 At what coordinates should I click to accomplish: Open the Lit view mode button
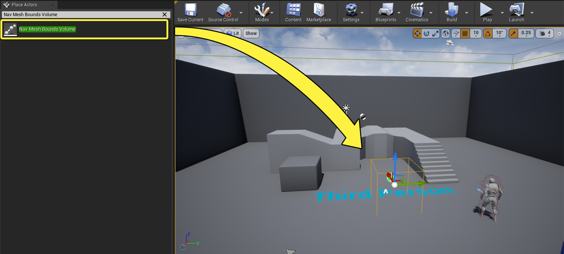(233, 33)
